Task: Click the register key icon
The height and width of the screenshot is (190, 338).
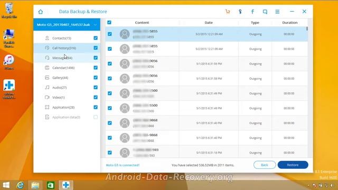Action: pos(240,12)
